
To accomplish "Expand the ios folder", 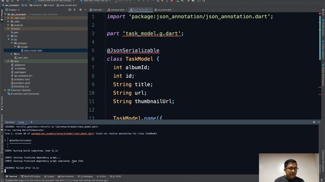I will point(8,36).
